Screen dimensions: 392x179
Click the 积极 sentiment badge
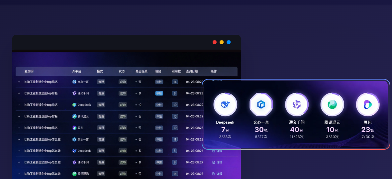[159, 93]
